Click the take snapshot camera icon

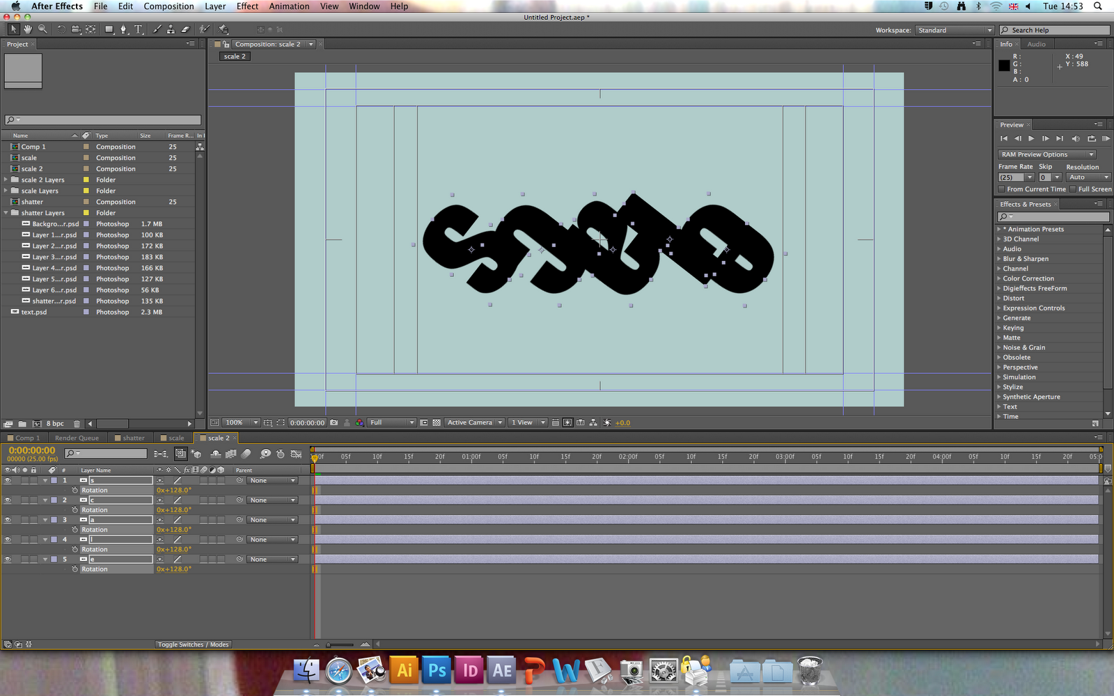(334, 422)
